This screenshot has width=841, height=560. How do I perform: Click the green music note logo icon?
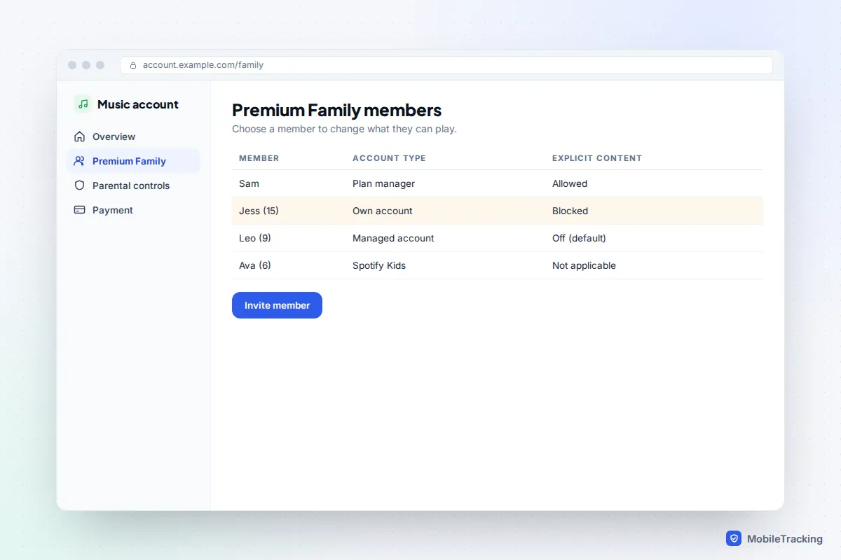coord(83,104)
